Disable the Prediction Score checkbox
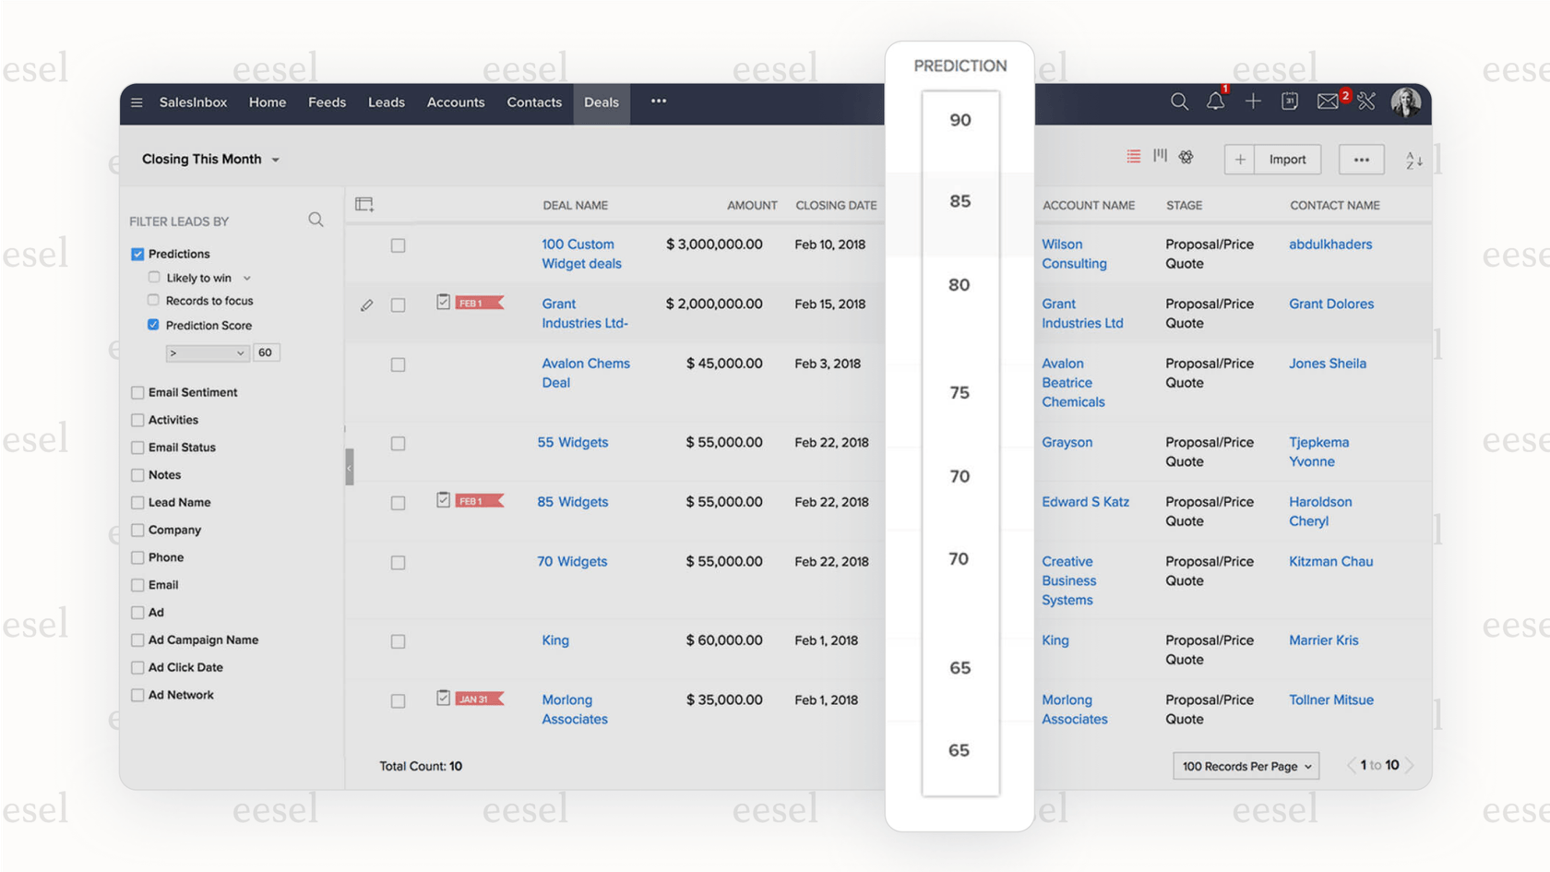 click(153, 325)
